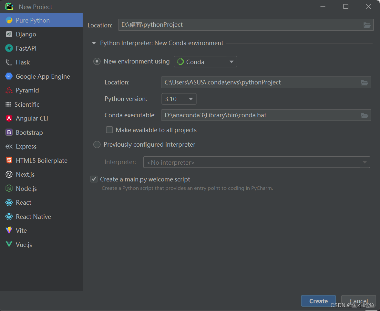Image resolution: width=380 pixels, height=311 pixels.
Task: Click the Create button
Action: coord(318,301)
